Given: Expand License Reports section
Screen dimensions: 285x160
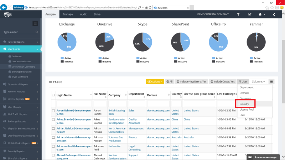Looking at the screenshot, I should click(21, 99).
